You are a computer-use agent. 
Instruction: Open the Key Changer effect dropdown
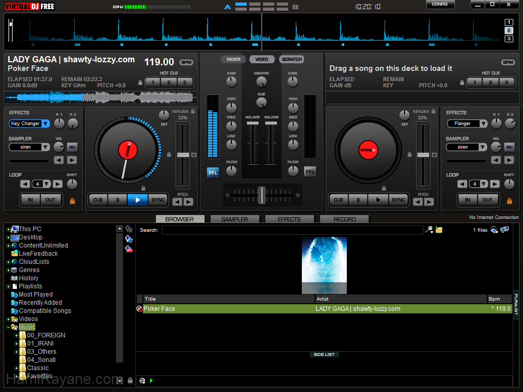pyautogui.click(x=45, y=124)
